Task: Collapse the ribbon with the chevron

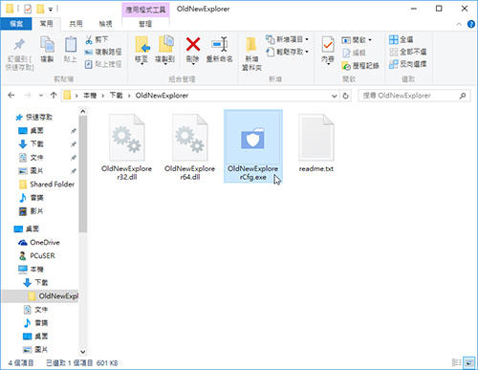Action: tap(459, 24)
